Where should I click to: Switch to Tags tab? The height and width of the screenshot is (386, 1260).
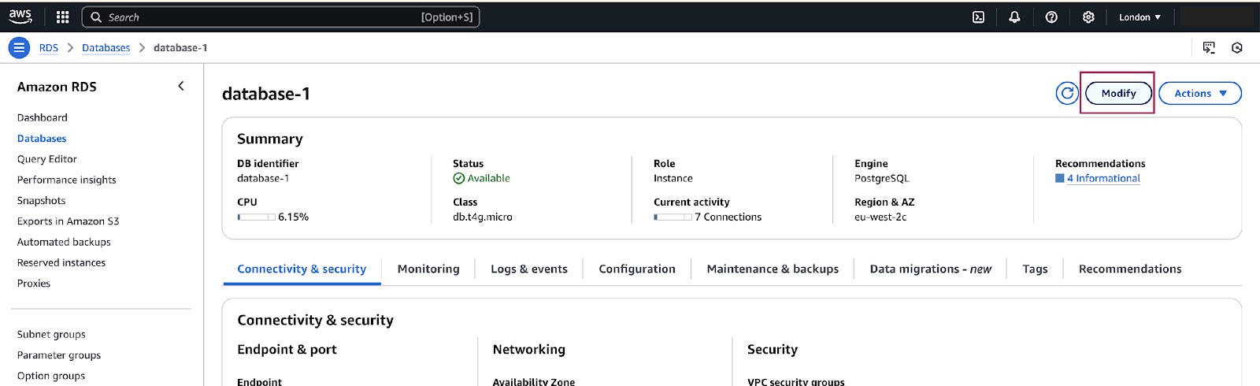tap(1035, 269)
